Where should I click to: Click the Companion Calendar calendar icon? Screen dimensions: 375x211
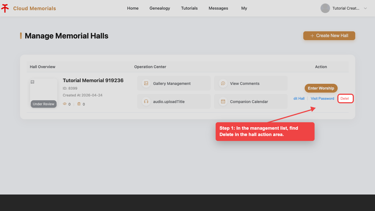[223, 101]
